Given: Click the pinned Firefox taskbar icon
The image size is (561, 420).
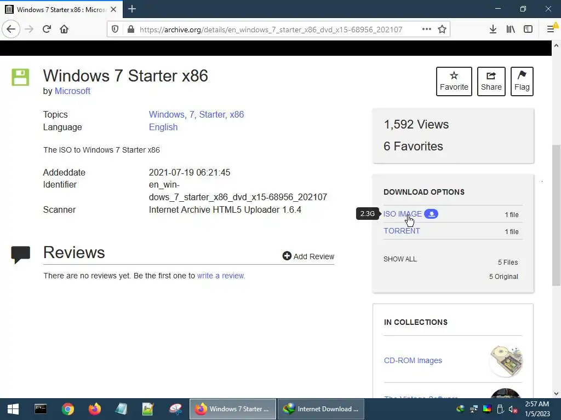Looking at the screenshot, I should pyautogui.click(x=95, y=409).
